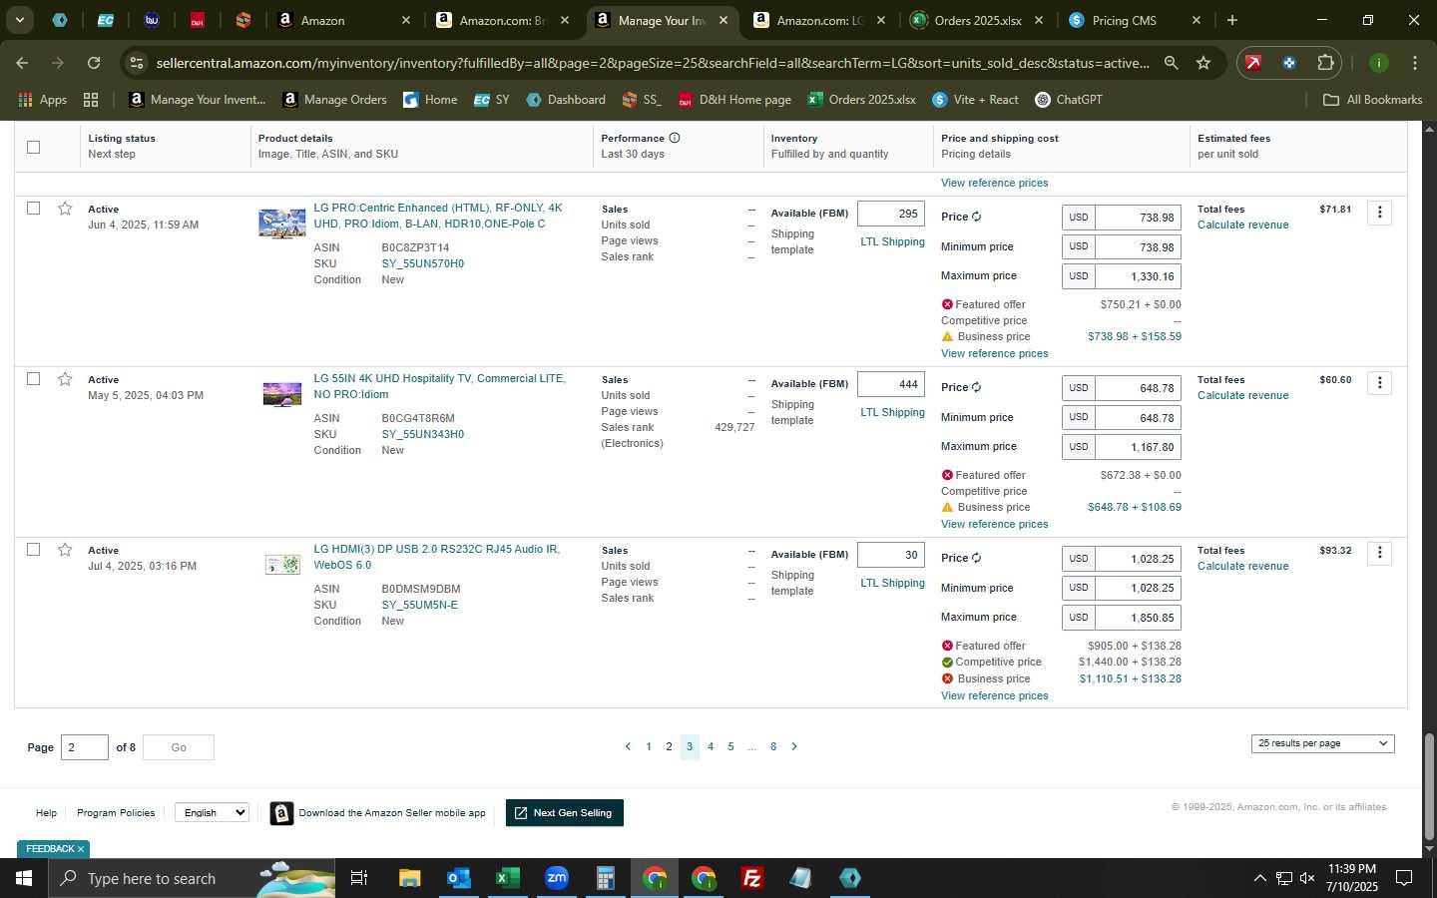
Task: Click the address bar zoom magnifier icon
Action: click(1172, 63)
